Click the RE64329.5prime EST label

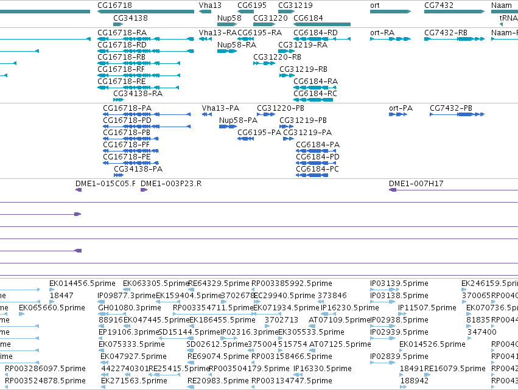(x=219, y=284)
